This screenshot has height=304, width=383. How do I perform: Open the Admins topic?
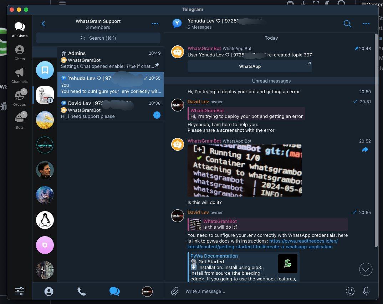click(111, 59)
